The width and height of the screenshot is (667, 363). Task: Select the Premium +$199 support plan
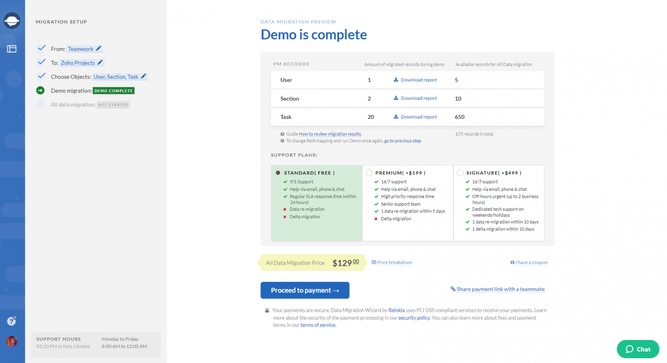click(369, 172)
